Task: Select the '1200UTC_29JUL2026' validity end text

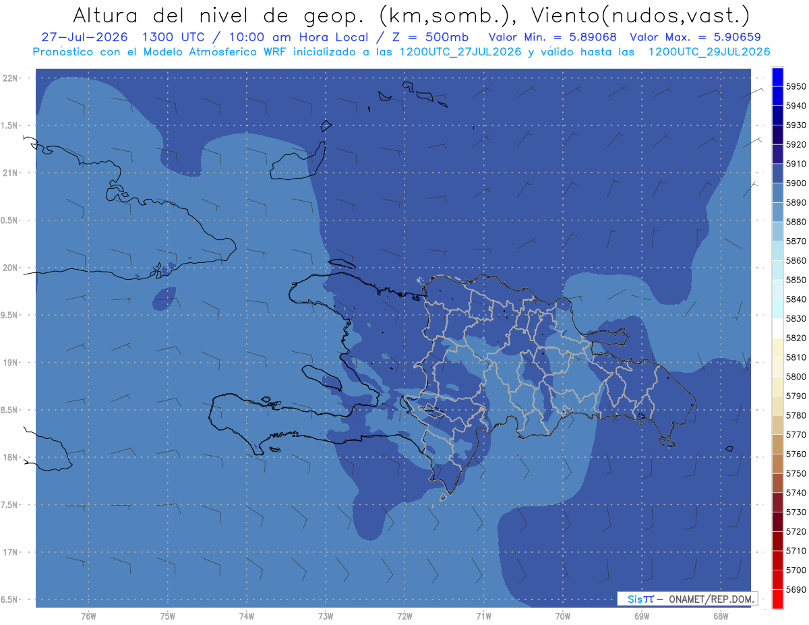Action: tap(709, 52)
